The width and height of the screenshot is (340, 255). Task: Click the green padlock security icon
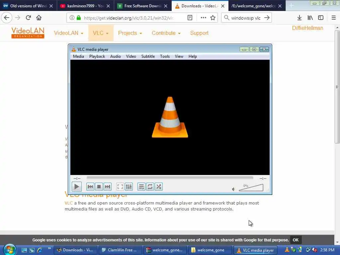79,18
